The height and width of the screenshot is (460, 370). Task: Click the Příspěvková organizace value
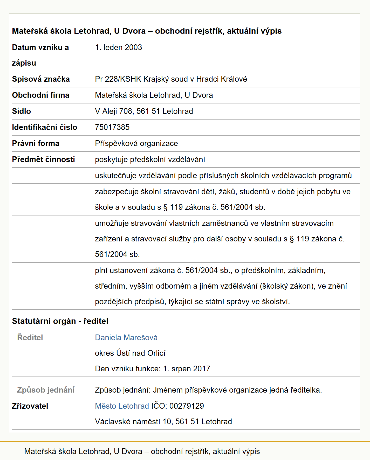pyautogui.click(x=136, y=143)
